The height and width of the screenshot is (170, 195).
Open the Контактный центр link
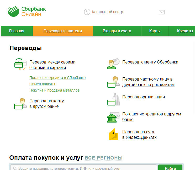point(108,12)
